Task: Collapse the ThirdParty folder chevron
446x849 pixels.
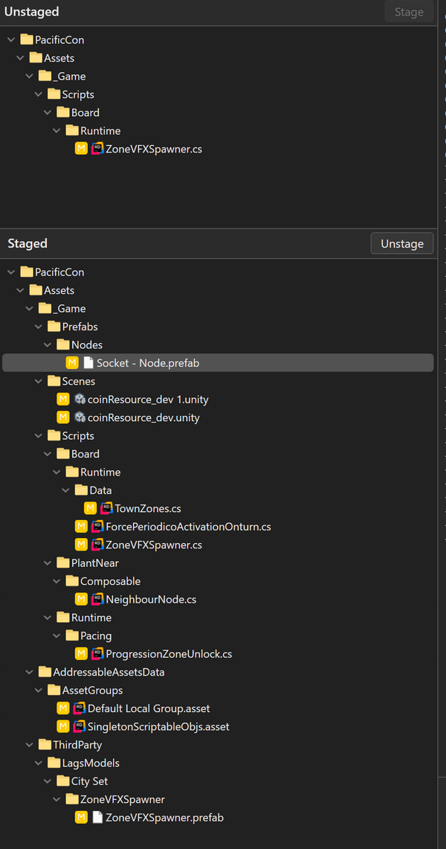Action: click(x=29, y=745)
